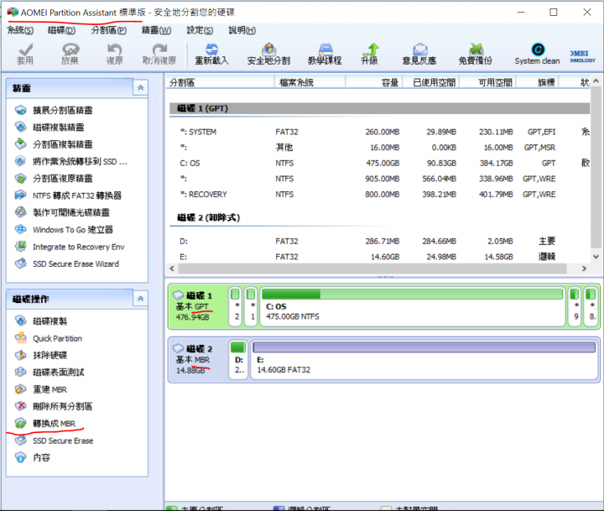The width and height of the screenshot is (604, 511).
Task: Open the 磁碟(D) menu
Action: coord(61,30)
